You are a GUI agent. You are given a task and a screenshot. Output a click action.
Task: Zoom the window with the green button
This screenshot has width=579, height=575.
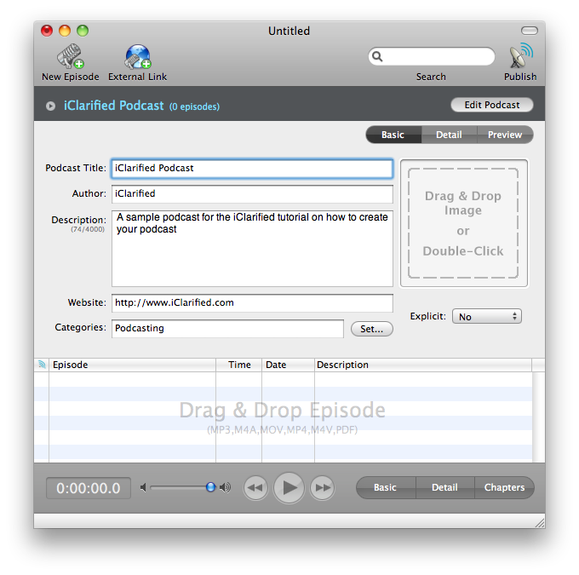coord(83,31)
